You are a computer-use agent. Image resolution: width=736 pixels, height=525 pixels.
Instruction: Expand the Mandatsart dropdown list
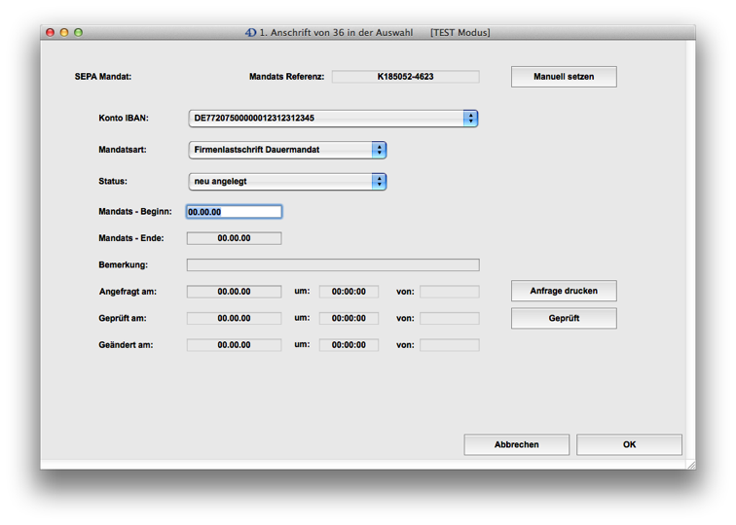[286, 150]
